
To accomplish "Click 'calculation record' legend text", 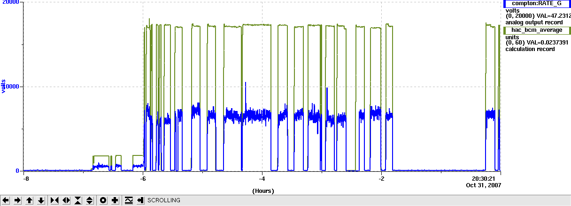I will [x=530, y=49].
